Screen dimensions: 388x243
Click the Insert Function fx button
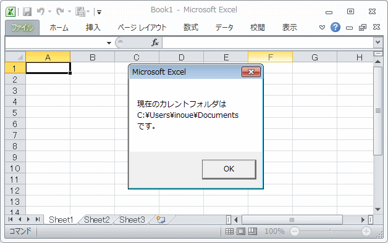pyautogui.click(x=155, y=43)
